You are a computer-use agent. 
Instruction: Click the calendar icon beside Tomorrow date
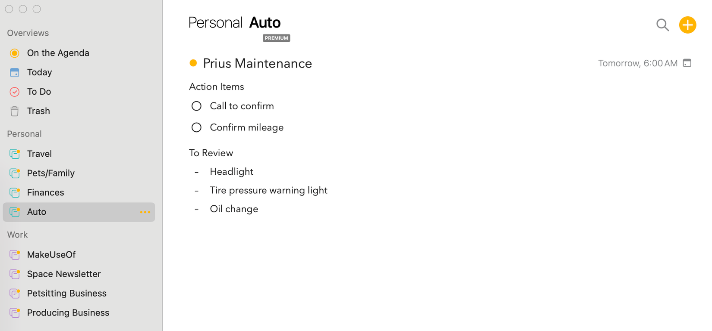coord(687,63)
